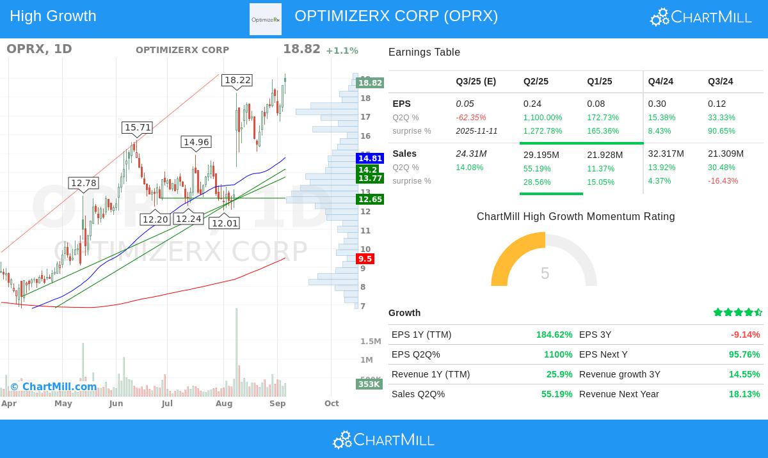768x458 pixels.
Task: Click the OptimizeRx company logo thumbnail
Action: point(266,19)
